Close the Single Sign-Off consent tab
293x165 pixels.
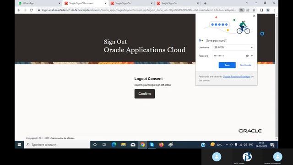tap(106, 3)
